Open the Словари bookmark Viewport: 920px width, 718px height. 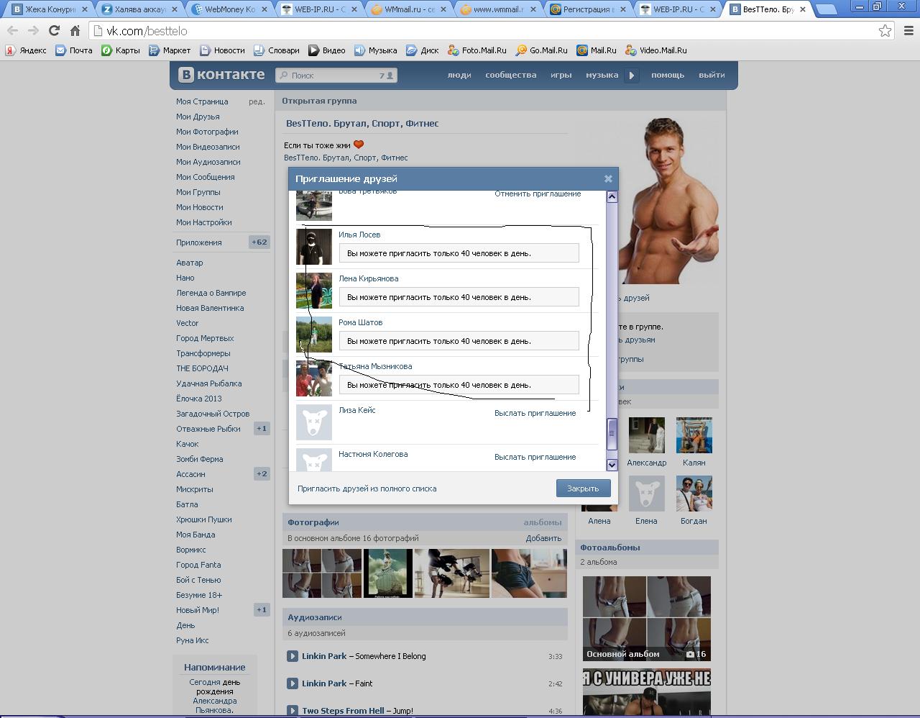[277, 50]
